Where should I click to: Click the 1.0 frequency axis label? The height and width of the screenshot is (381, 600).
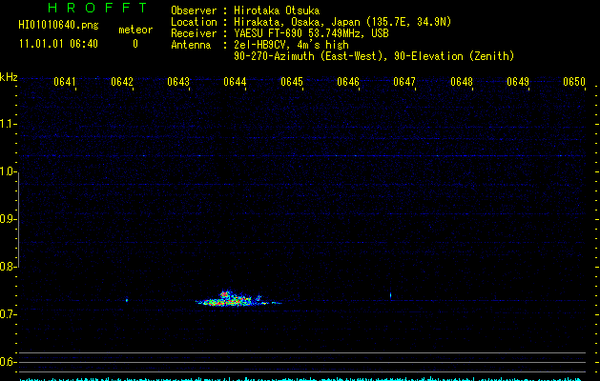tap(7, 171)
